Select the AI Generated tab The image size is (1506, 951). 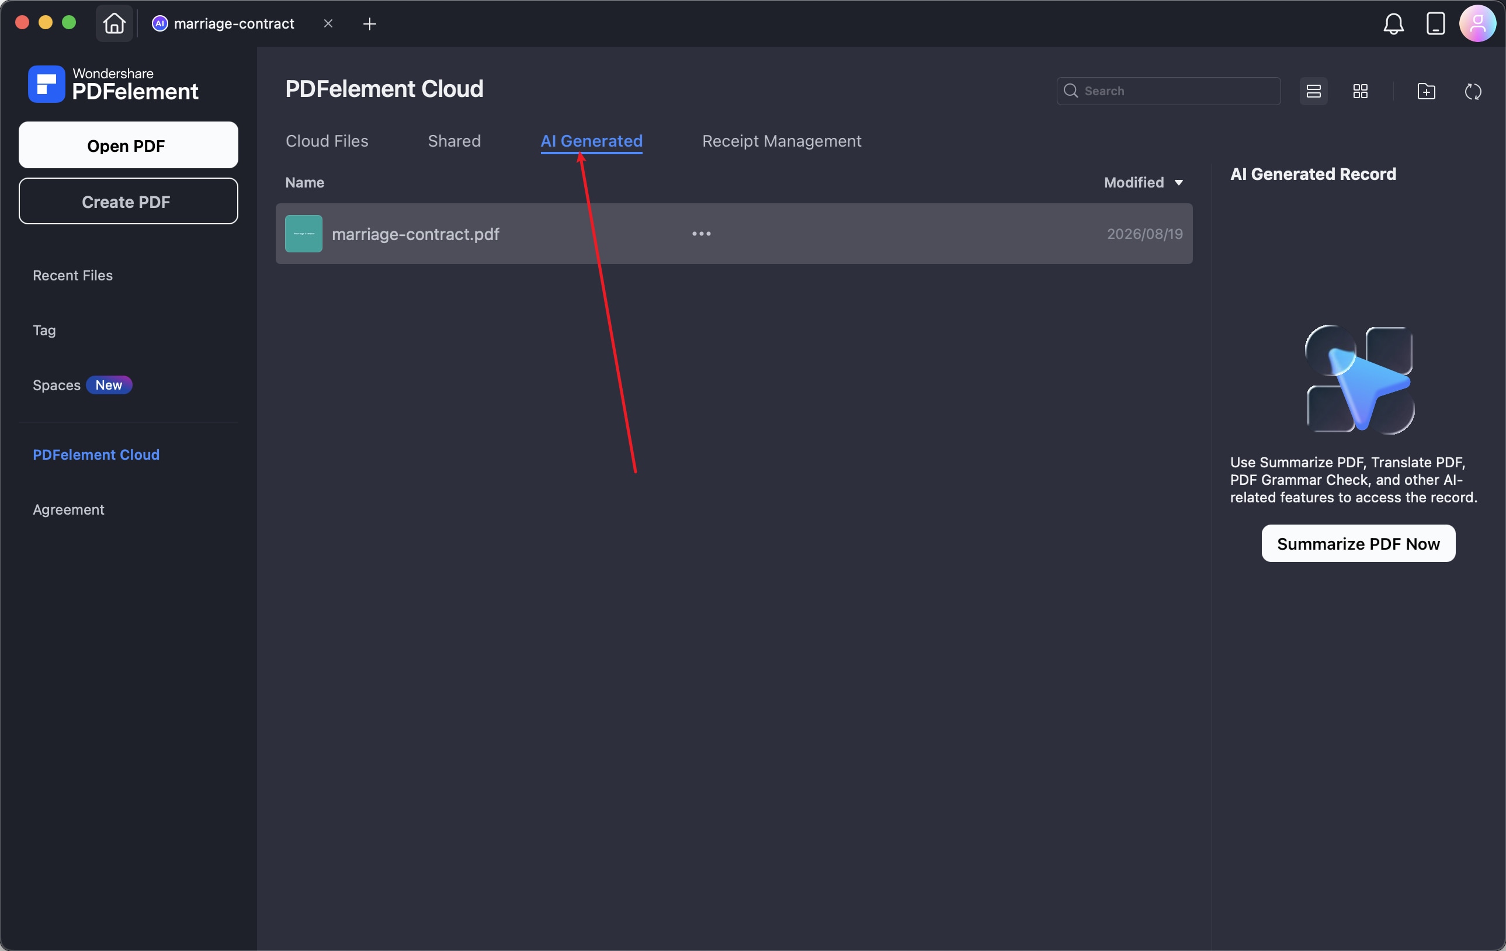pyautogui.click(x=591, y=141)
